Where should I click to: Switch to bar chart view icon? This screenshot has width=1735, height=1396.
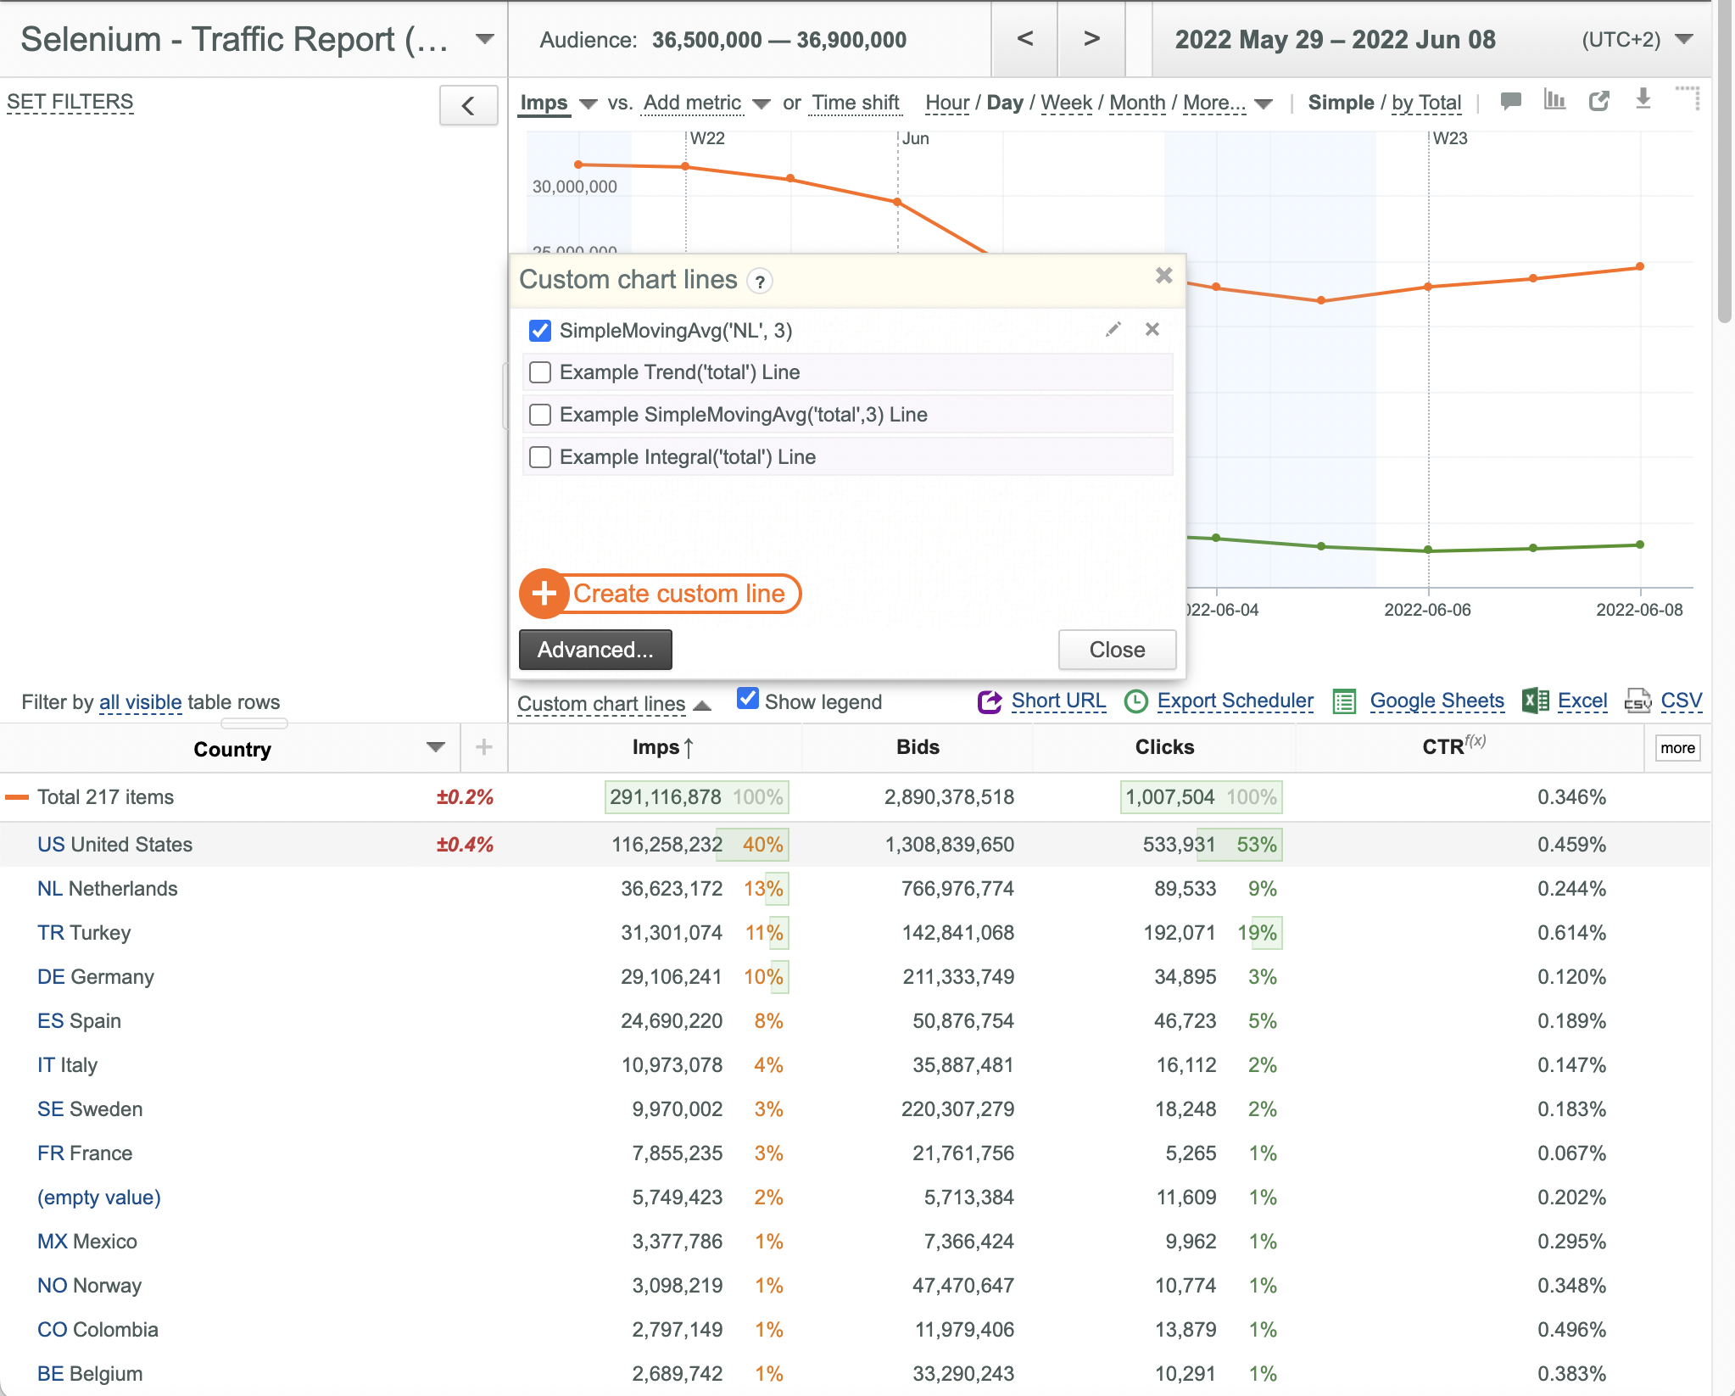click(1554, 100)
